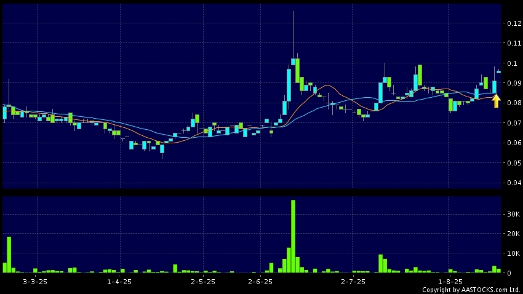523x294 pixels.
Task: Click the 0.09 price axis label
Action: tap(514, 83)
